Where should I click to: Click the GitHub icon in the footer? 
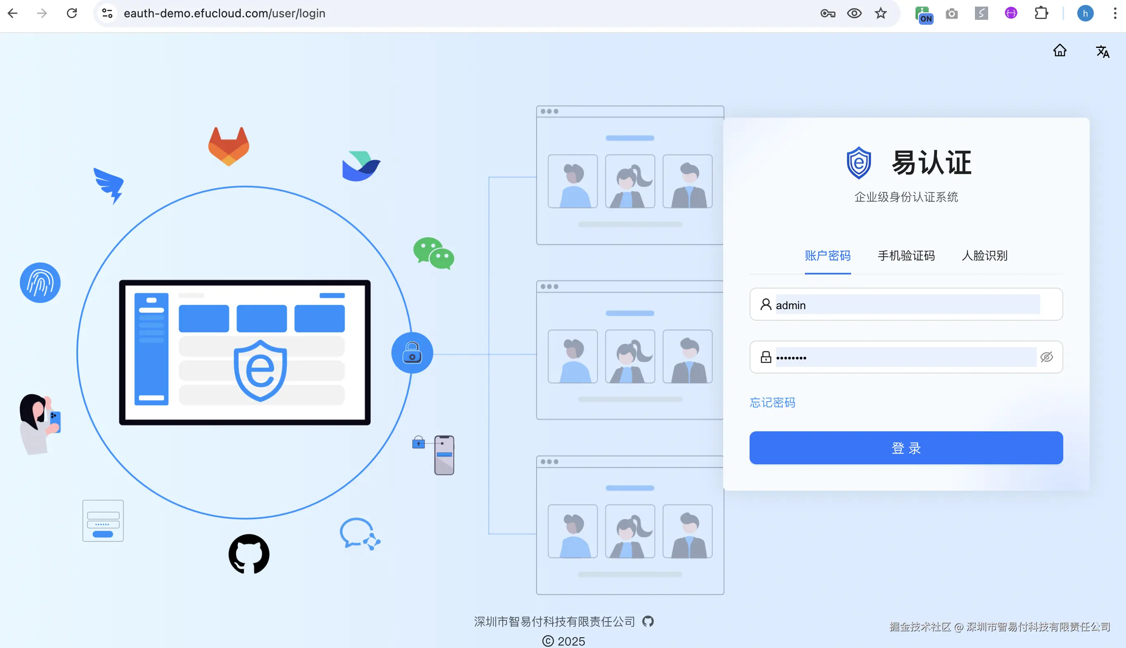point(648,621)
